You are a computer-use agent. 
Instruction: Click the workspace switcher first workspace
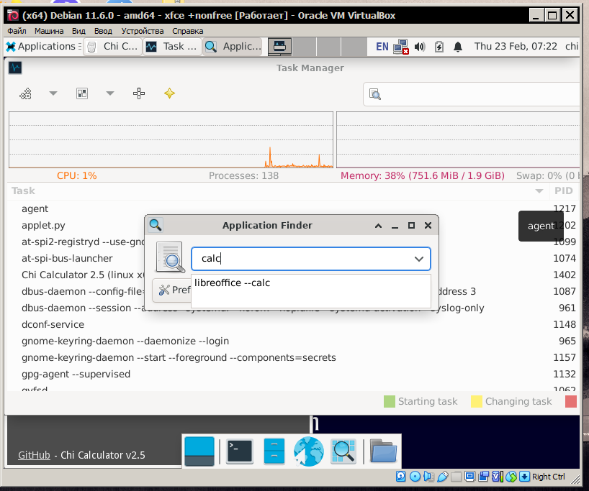[279, 47]
